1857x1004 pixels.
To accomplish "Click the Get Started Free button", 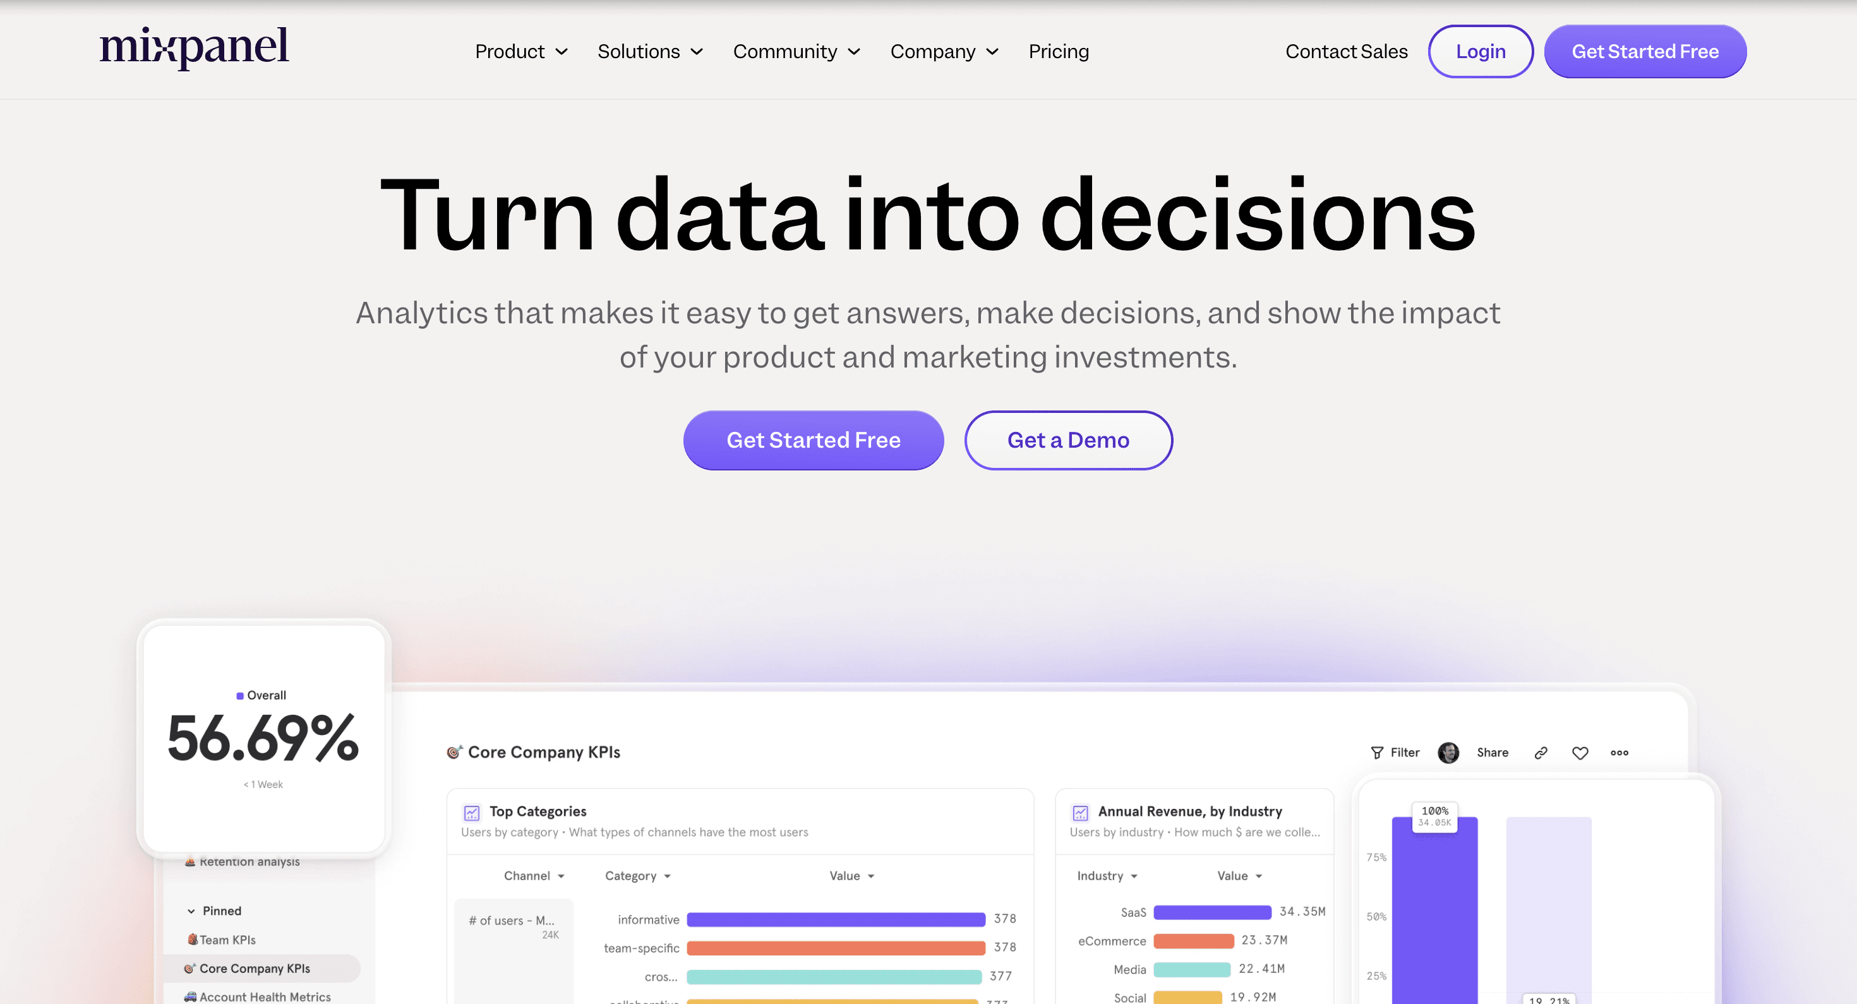I will pos(814,439).
